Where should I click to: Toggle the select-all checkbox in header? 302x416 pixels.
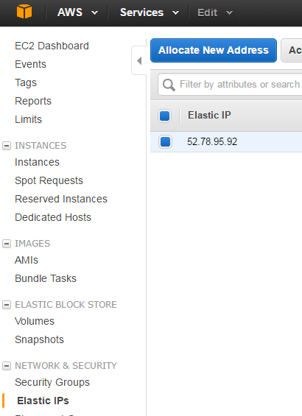coord(165,116)
